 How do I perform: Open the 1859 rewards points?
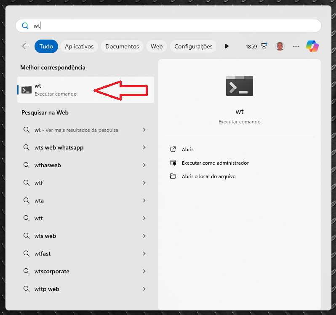(x=251, y=46)
